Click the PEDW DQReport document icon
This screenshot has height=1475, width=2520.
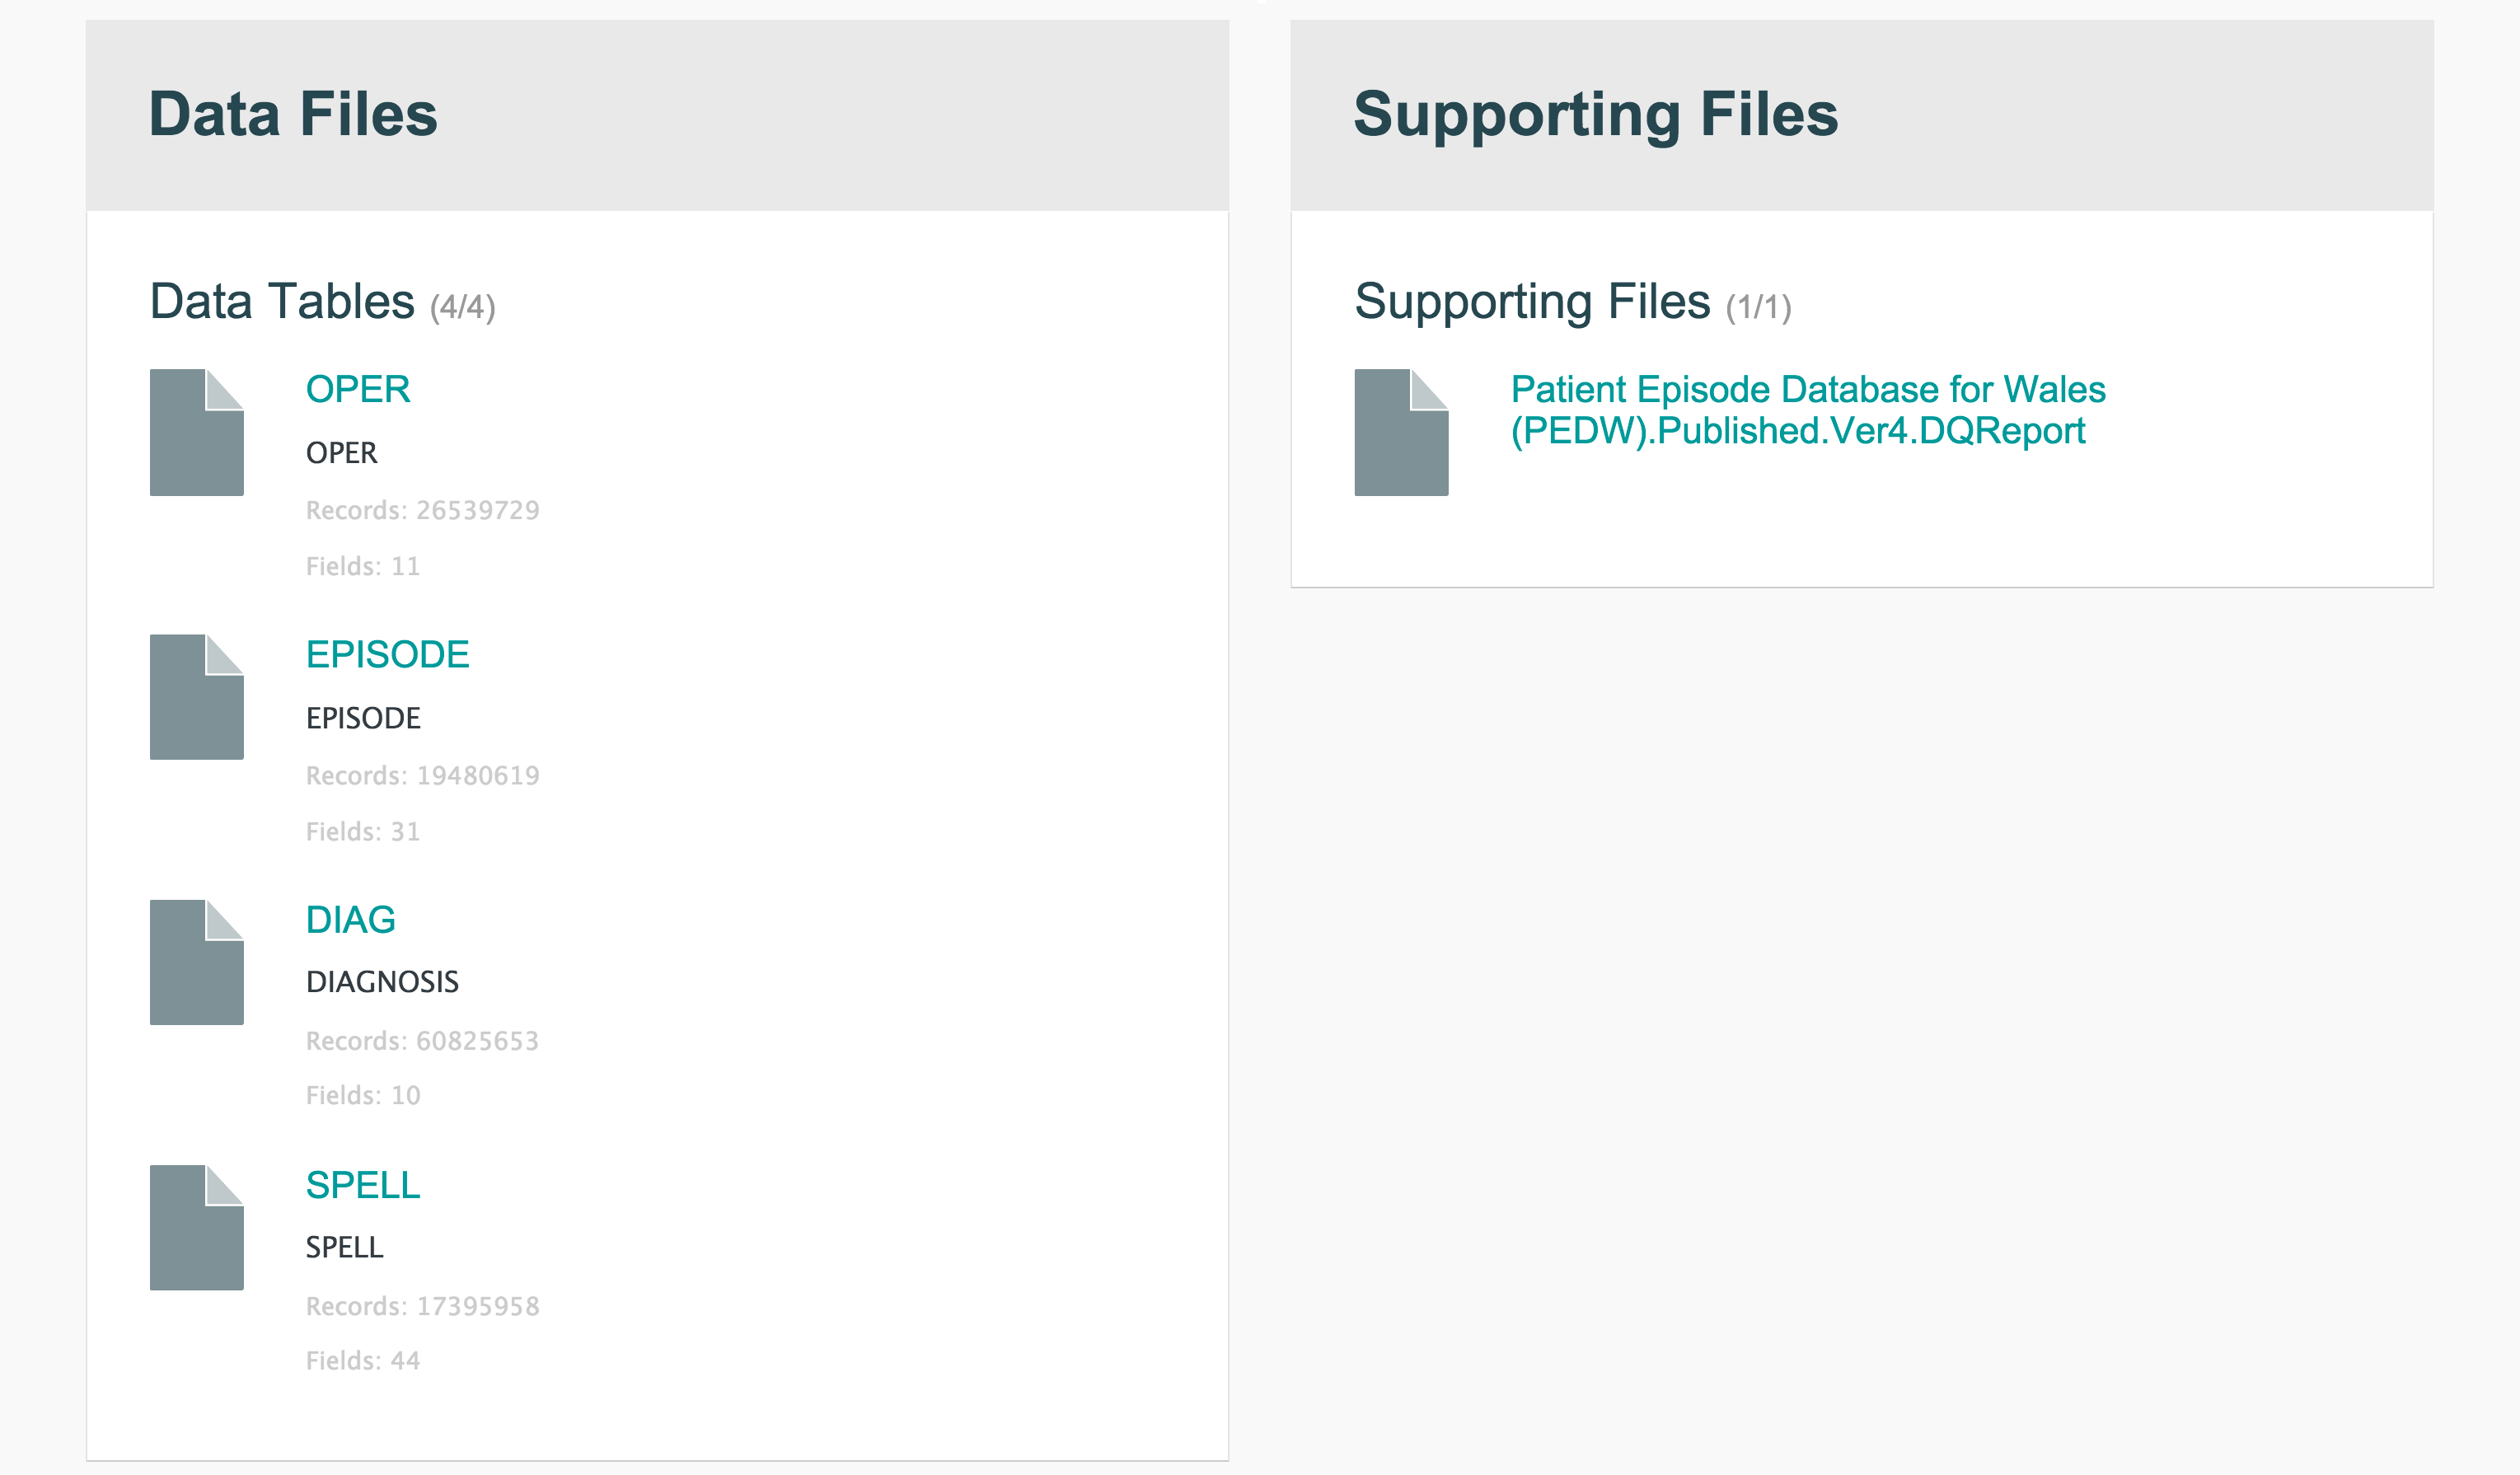[1401, 432]
